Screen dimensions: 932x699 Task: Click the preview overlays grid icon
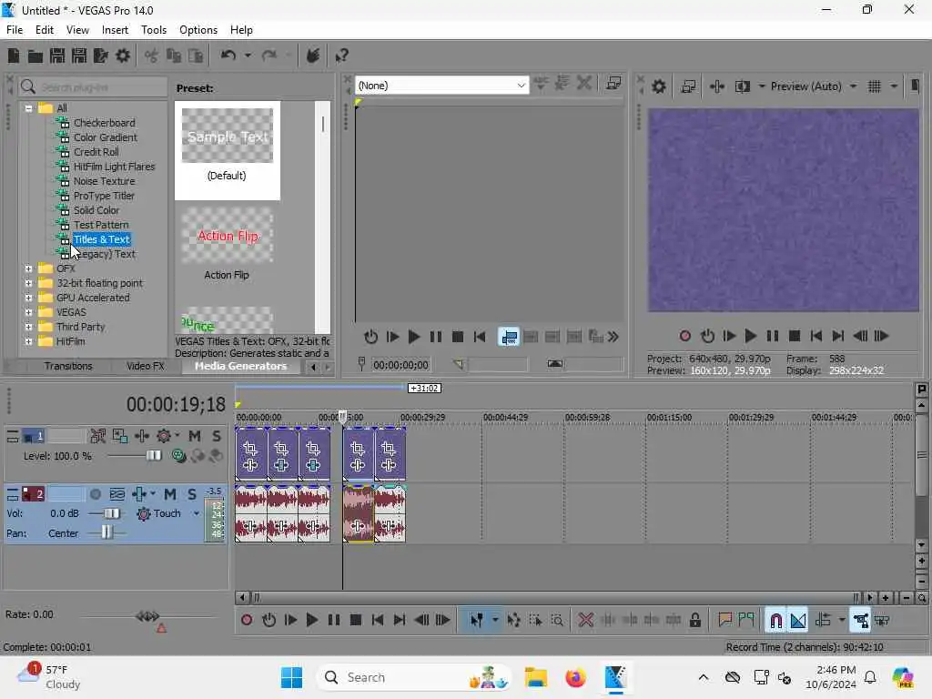(875, 86)
